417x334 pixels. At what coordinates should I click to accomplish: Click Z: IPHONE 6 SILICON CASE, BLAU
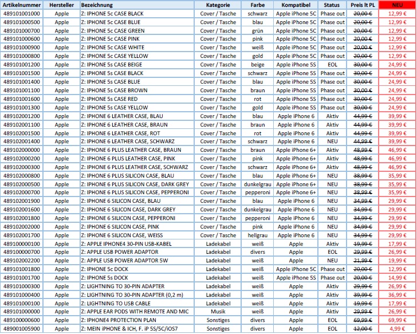(x=137, y=201)
